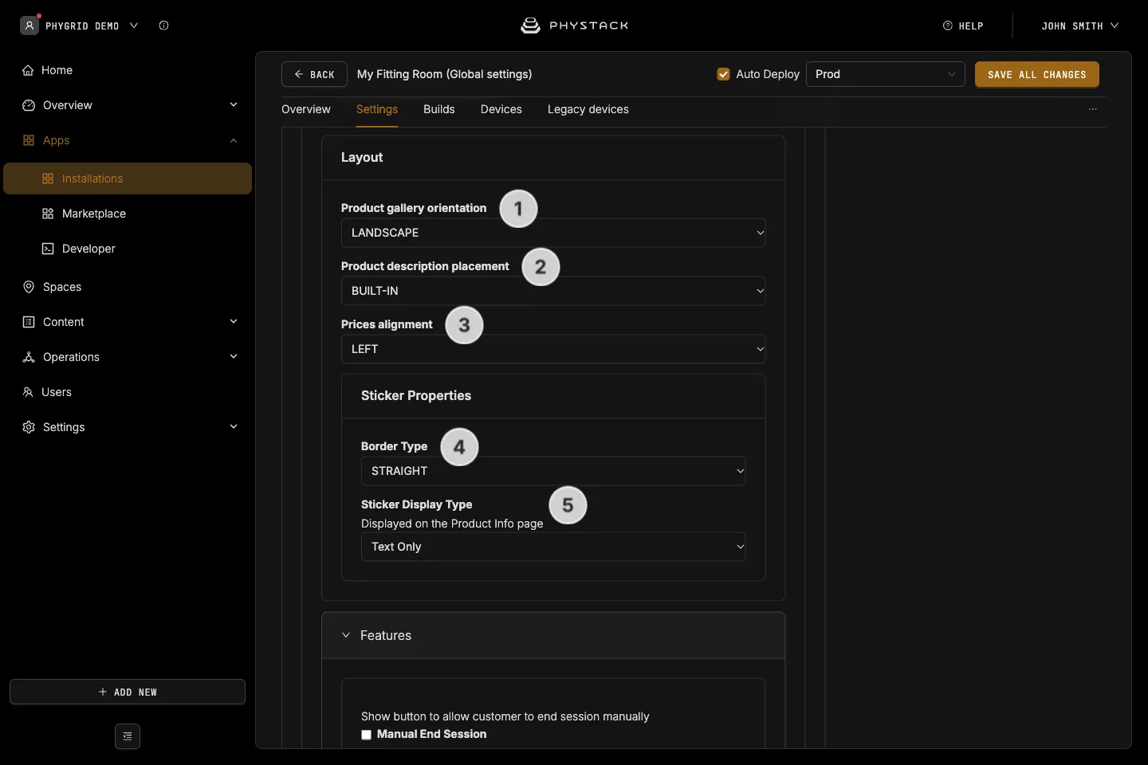Screen dimensions: 1148x765
Task: Click the Settings gear icon in sidebar
Action: click(x=29, y=427)
